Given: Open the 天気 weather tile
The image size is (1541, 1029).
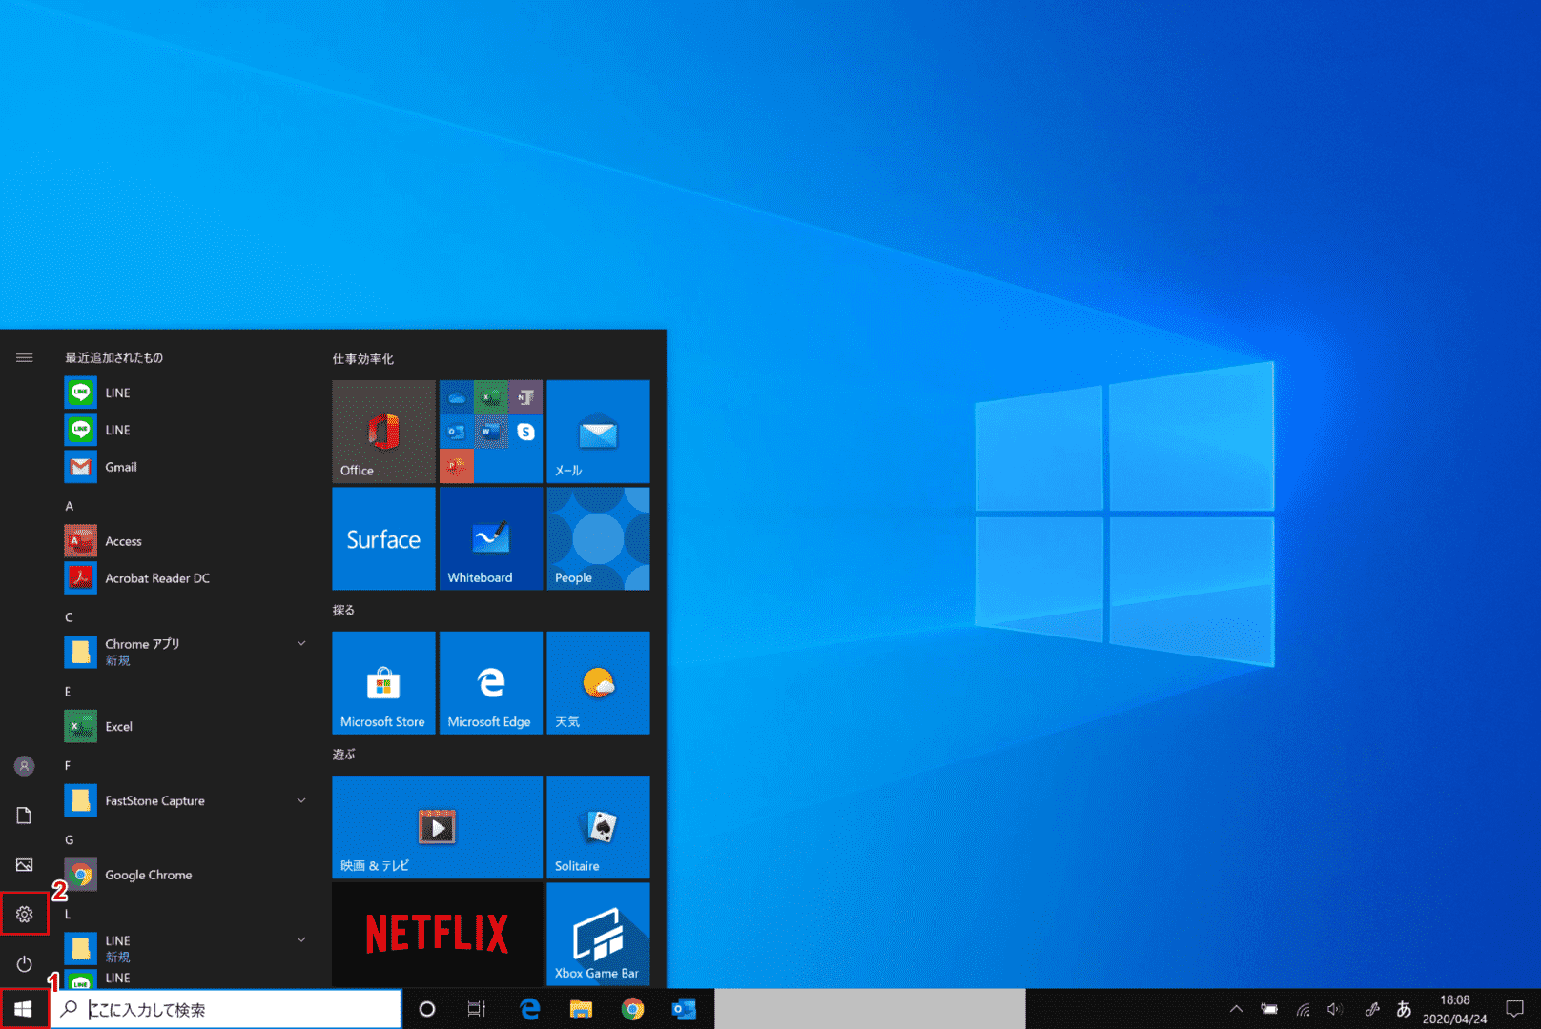Looking at the screenshot, I should [598, 682].
